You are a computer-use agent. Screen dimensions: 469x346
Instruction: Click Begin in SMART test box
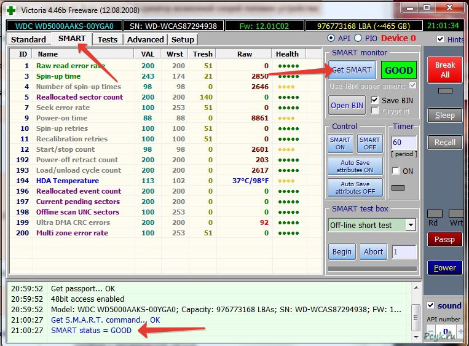(342, 251)
